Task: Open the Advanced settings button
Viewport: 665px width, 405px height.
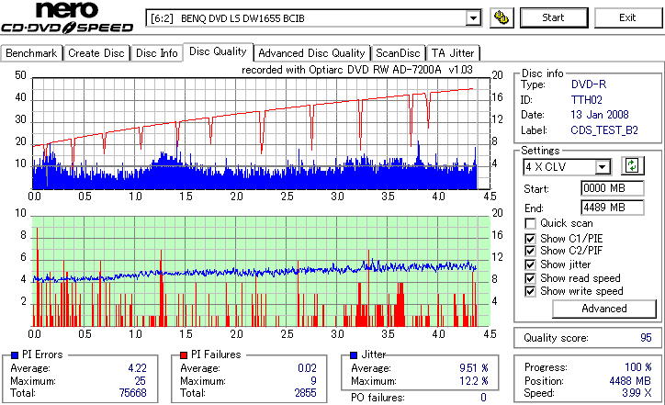Action: [604, 309]
